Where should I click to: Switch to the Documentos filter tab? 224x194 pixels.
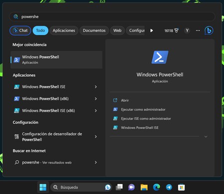click(94, 30)
